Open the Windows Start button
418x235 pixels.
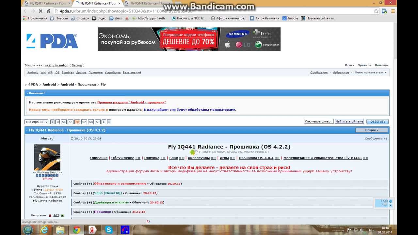[x=28, y=230]
